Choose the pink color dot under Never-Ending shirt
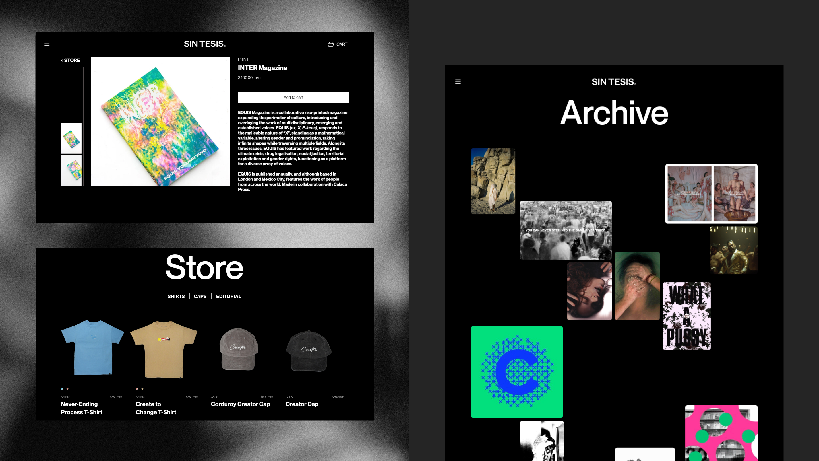The width and height of the screenshot is (819, 461). click(x=67, y=389)
